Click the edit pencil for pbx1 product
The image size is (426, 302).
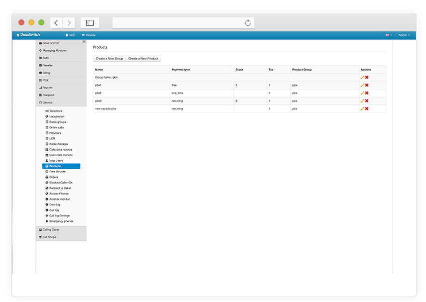coord(362,85)
